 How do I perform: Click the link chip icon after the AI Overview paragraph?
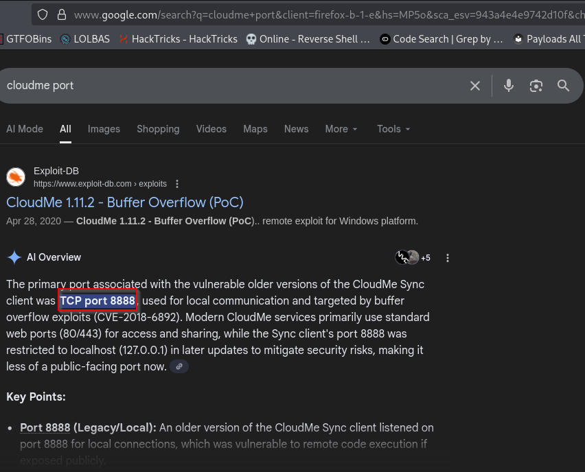[179, 366]
